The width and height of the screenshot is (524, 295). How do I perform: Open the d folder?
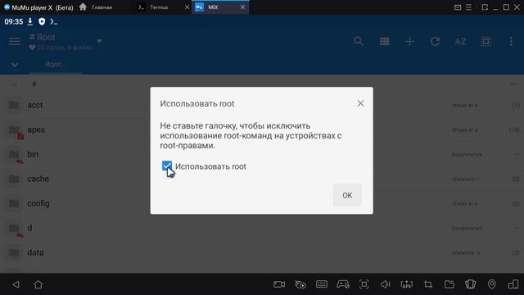coord(262,228)
